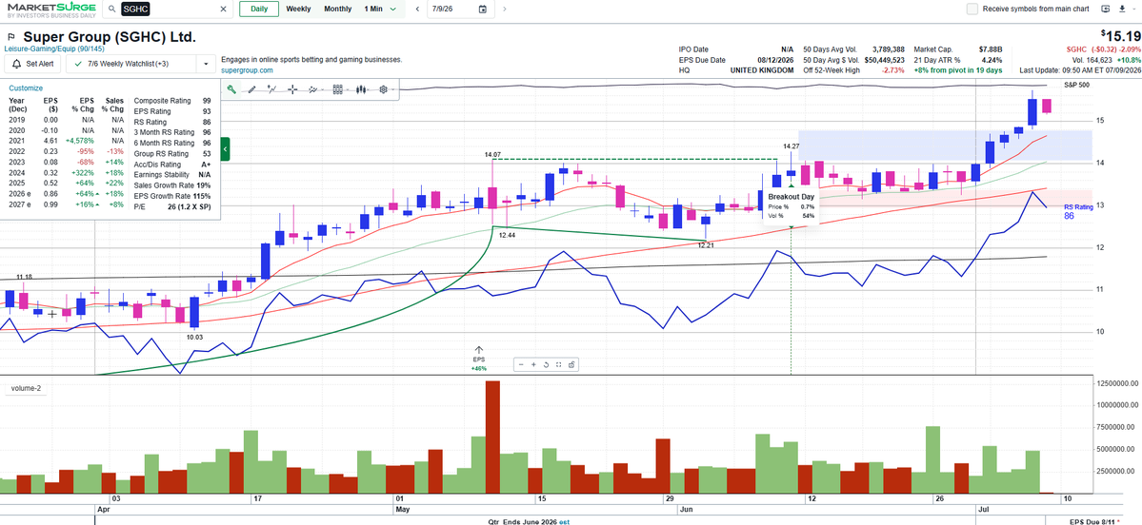Expand the download options arrow
Viewport: 1142px width, 525px height.
click(x=1133, y=9)
